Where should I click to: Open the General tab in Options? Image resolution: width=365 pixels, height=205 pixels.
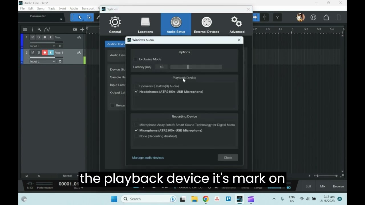tap(115, 24)
